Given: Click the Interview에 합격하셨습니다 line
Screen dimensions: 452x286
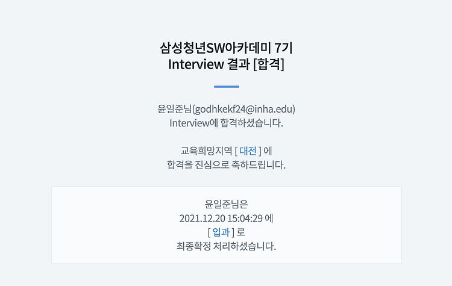Looking at the screenshot, I should tap(226, 123).
